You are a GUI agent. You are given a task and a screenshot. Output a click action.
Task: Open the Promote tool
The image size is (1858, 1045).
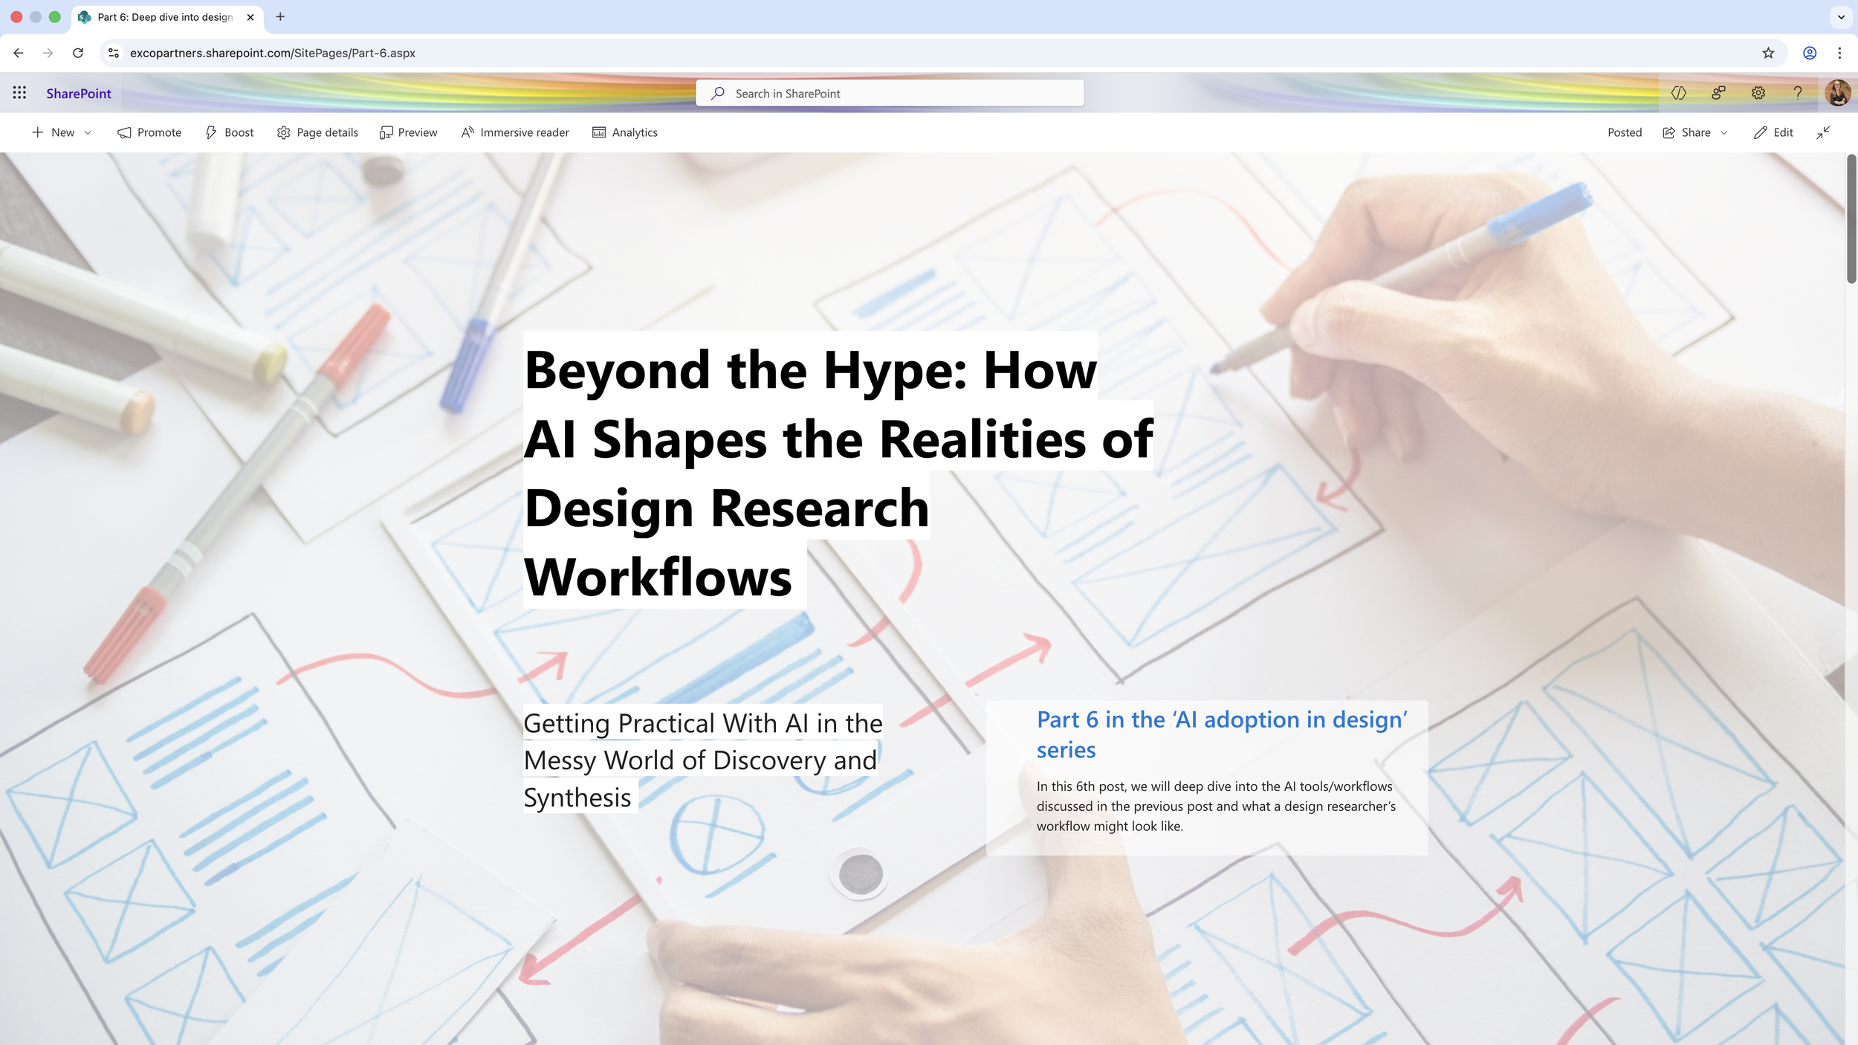[x=149, y=132]
